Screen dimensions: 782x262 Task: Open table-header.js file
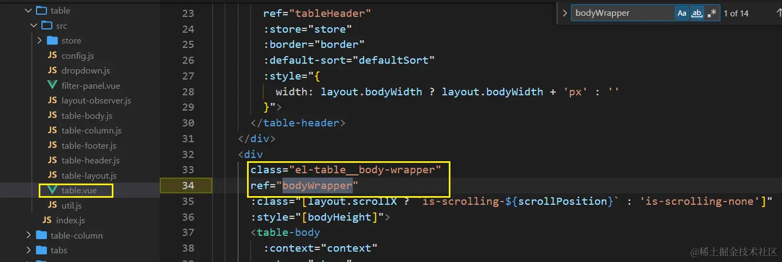[91, 161]
